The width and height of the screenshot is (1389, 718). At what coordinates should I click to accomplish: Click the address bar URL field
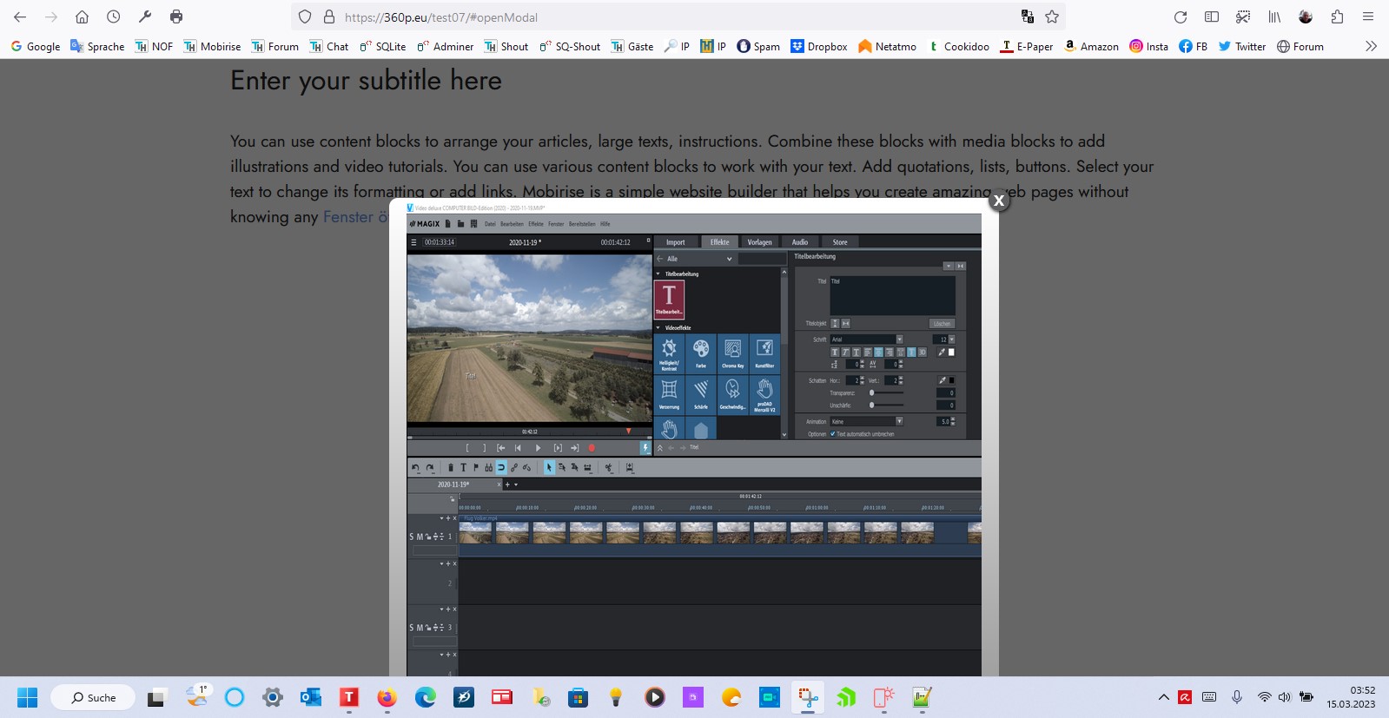[x=660, y=16]
